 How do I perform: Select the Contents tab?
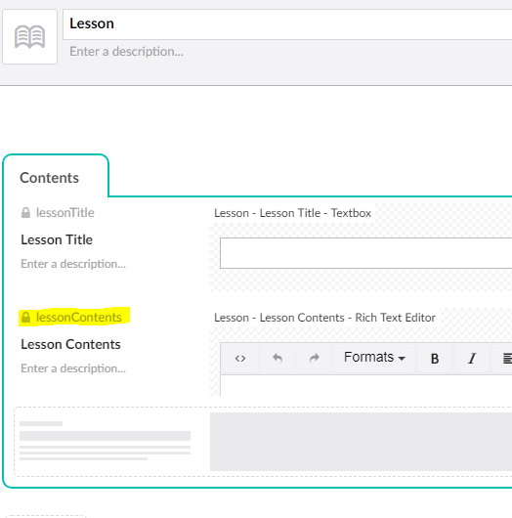point(50,178)
